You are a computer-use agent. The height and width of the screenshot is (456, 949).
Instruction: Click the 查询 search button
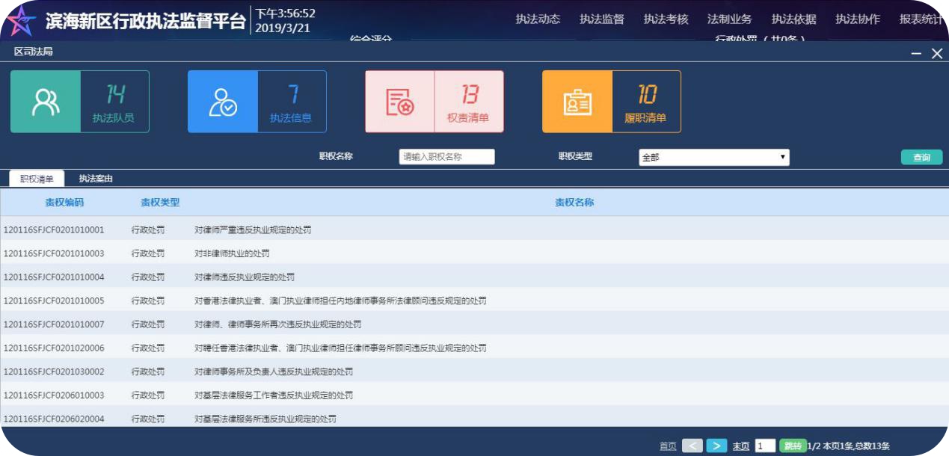(922, 156)
